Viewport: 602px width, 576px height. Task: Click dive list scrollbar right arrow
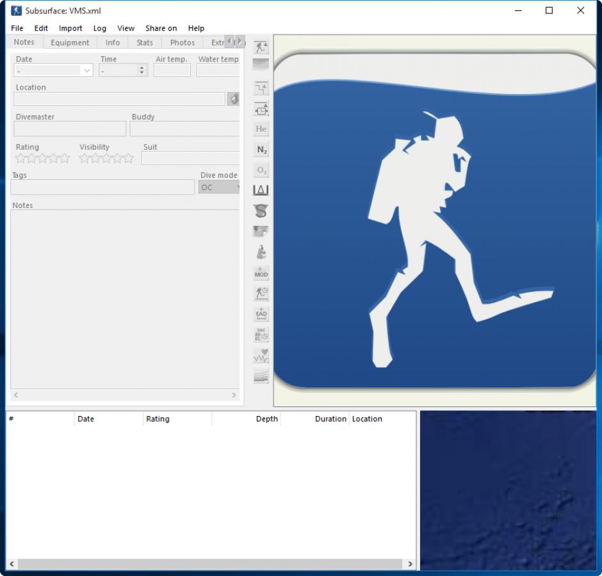point(410,564)
